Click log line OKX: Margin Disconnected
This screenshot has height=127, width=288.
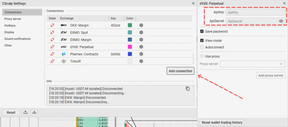pyautogui.click(x=77, y=97)
